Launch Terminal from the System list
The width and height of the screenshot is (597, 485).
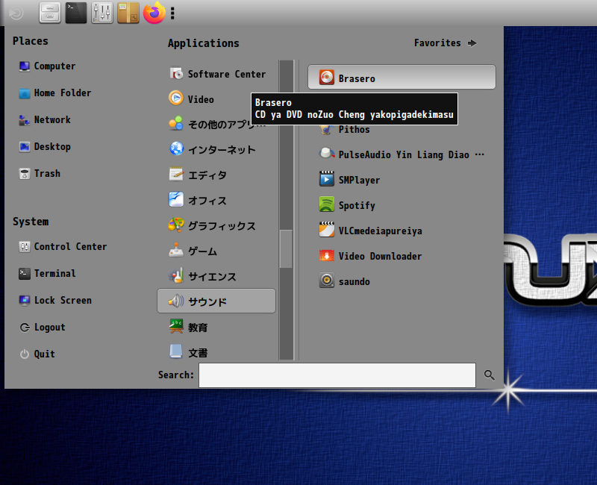(48, 274)
